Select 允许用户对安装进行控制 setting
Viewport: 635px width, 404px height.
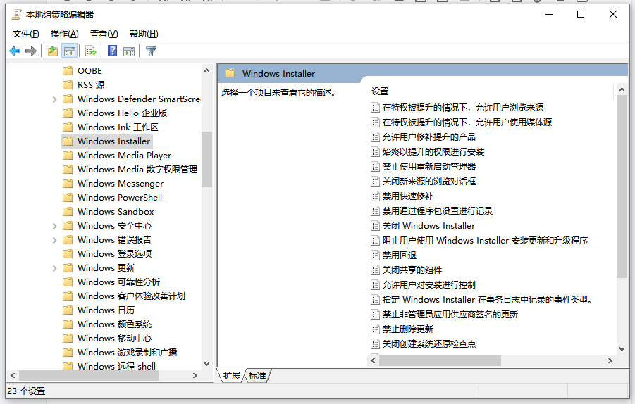[x=429, y=285]
